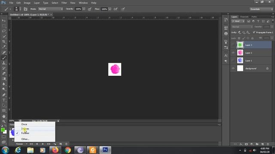Image resolution: width=275 pixels, height=154 pixels.
Task: Select the Clone Stamp tool
Action: [4, 63]
